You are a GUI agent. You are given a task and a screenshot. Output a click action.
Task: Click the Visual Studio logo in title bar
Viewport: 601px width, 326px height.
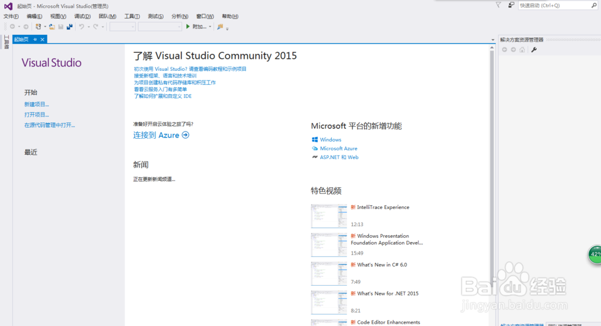[8, 6]
